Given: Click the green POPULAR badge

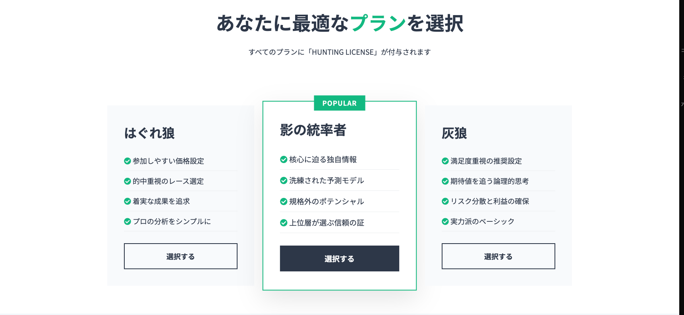Looking at the screenshot, I should (339, 103).
